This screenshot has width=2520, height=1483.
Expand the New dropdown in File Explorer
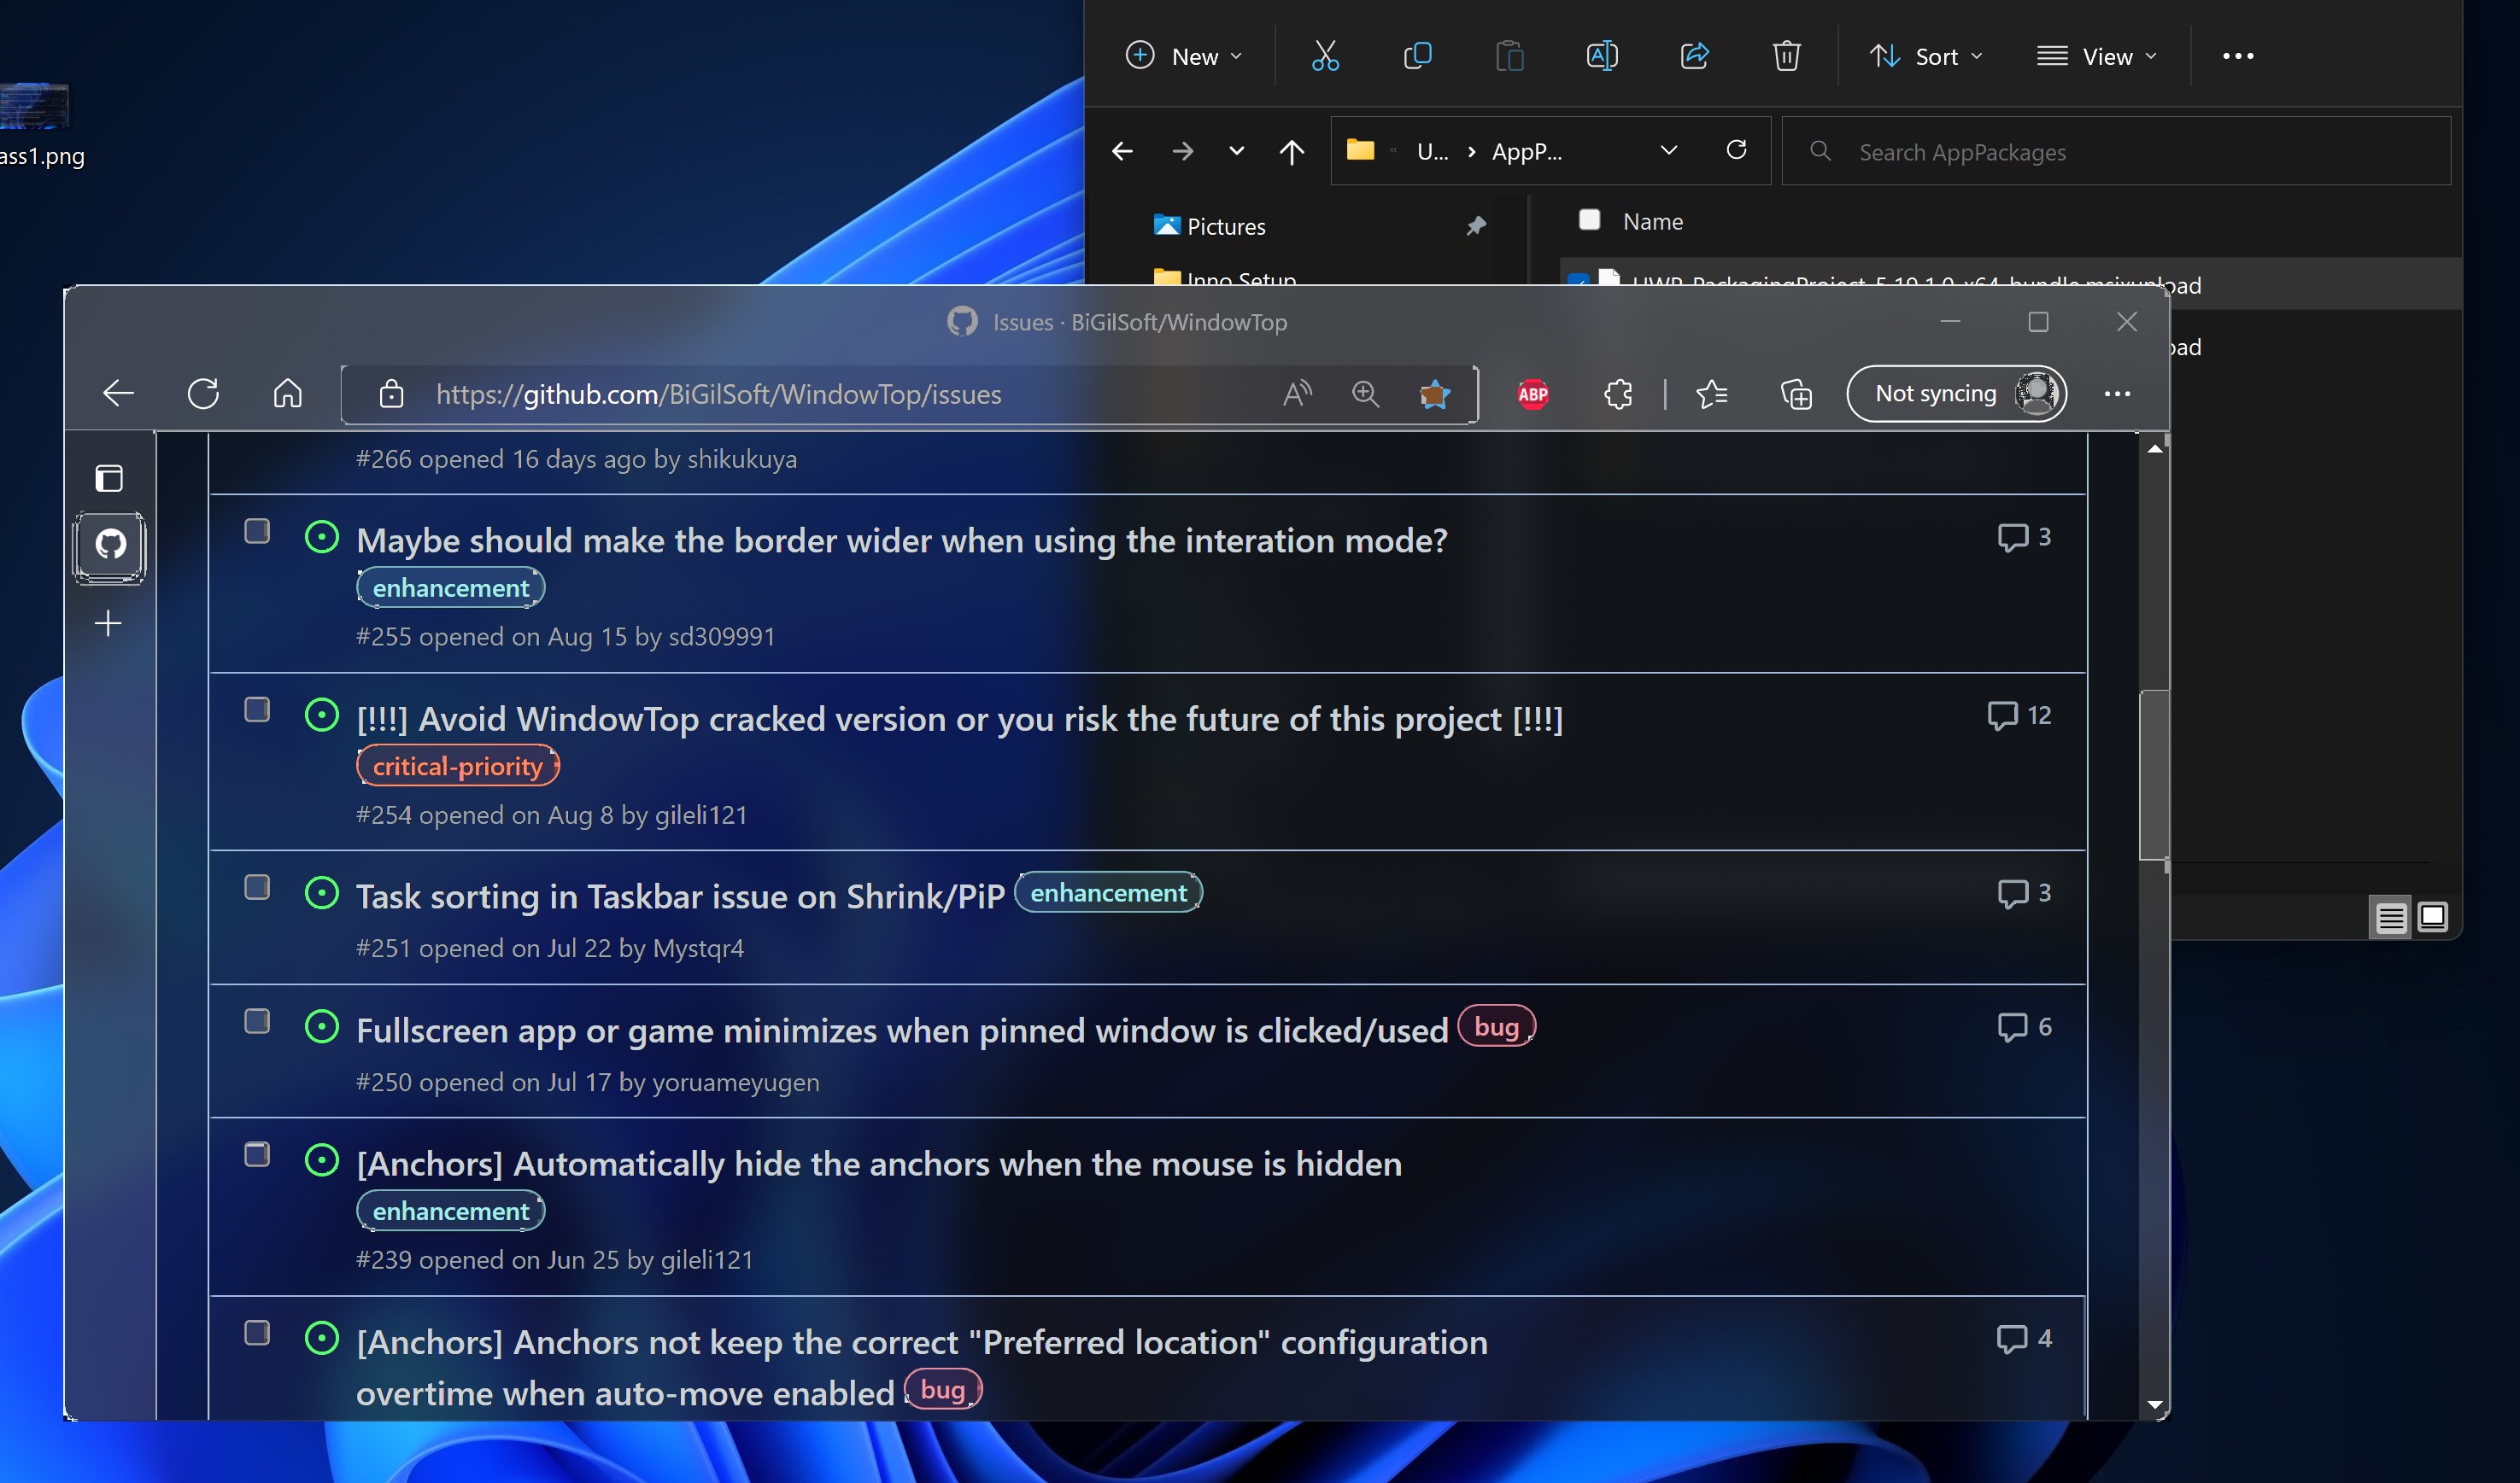coord(1184,56)
